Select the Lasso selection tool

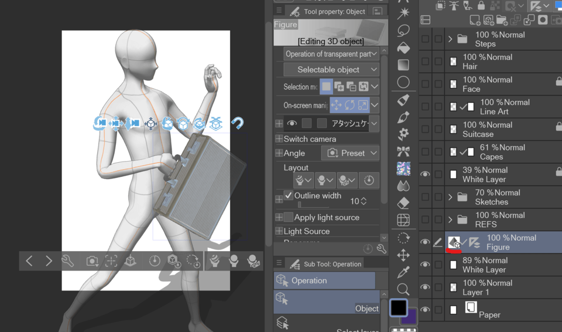pos(403,30)
